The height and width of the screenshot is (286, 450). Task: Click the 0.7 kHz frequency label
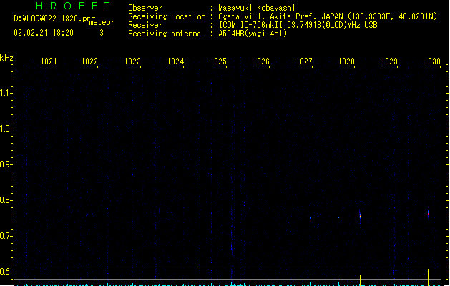point(6,236)
